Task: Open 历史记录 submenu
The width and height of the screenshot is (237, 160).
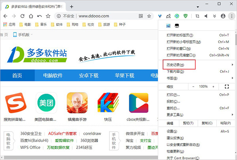Action: pyautogui.click(x=196, y=65)
